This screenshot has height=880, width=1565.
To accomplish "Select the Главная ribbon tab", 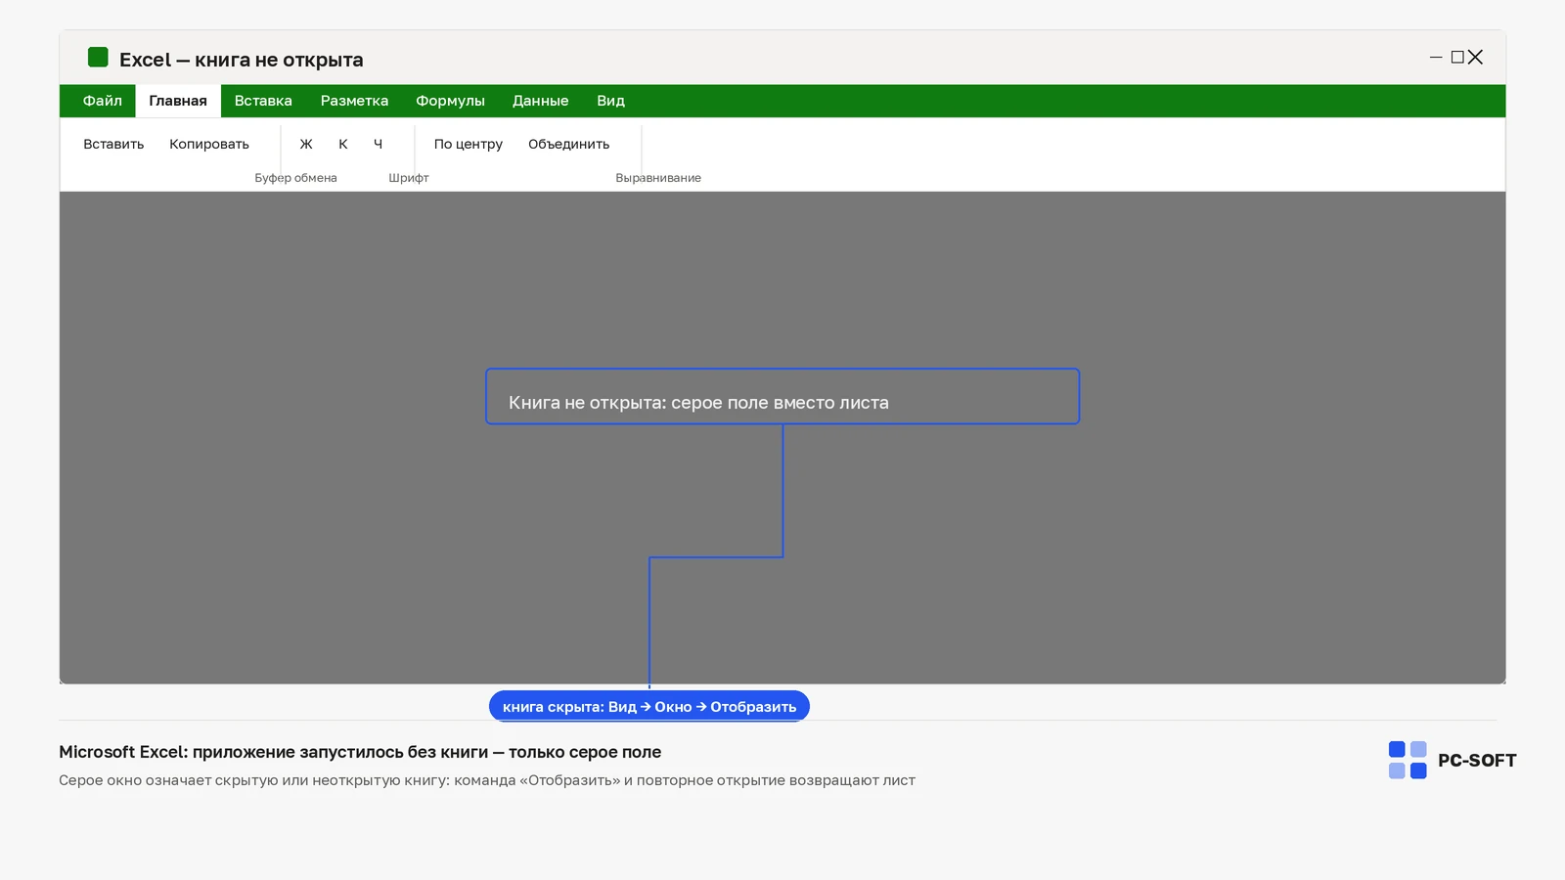I will (178, 101).
